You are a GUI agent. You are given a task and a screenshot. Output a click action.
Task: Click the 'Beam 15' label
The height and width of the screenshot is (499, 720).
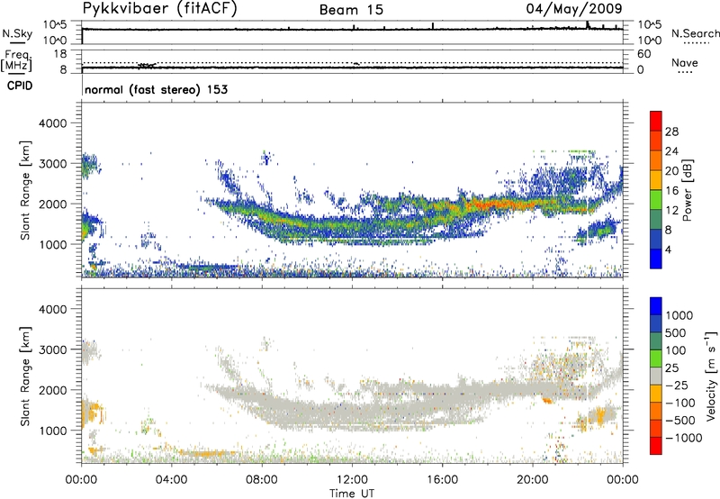point(352,10)
